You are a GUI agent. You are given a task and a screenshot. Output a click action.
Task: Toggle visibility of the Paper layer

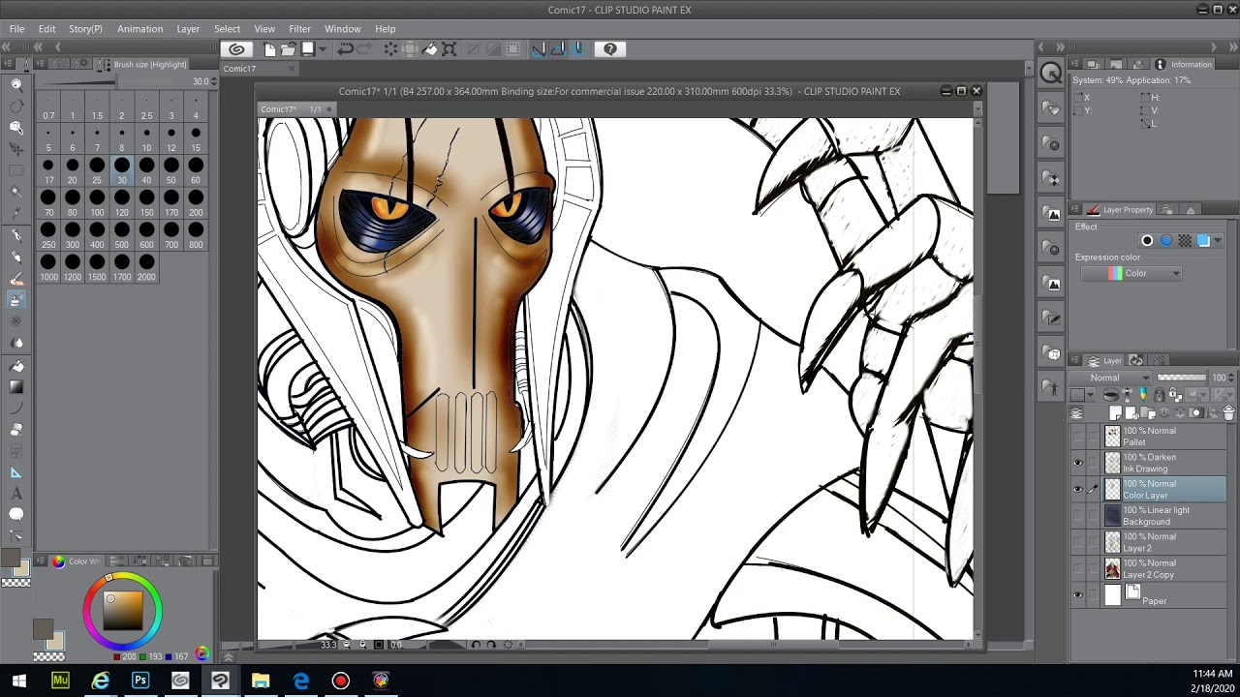tap(1077, 595)
